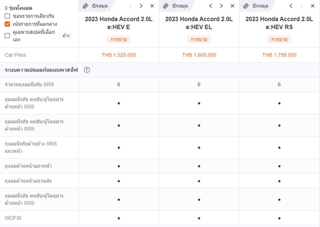Click airbag count 6 for Accord E
The height and width of the screenshot is (227, 320).
[118, 85]
